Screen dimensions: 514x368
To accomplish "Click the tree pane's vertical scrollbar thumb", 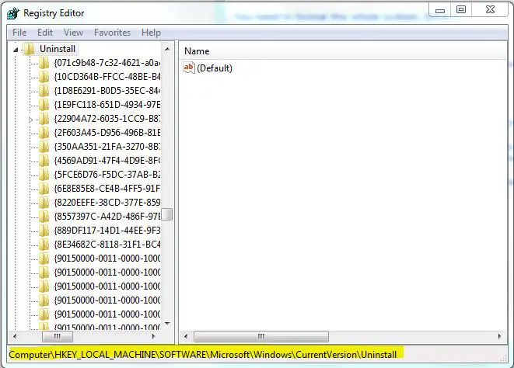I will coord(167,214).
